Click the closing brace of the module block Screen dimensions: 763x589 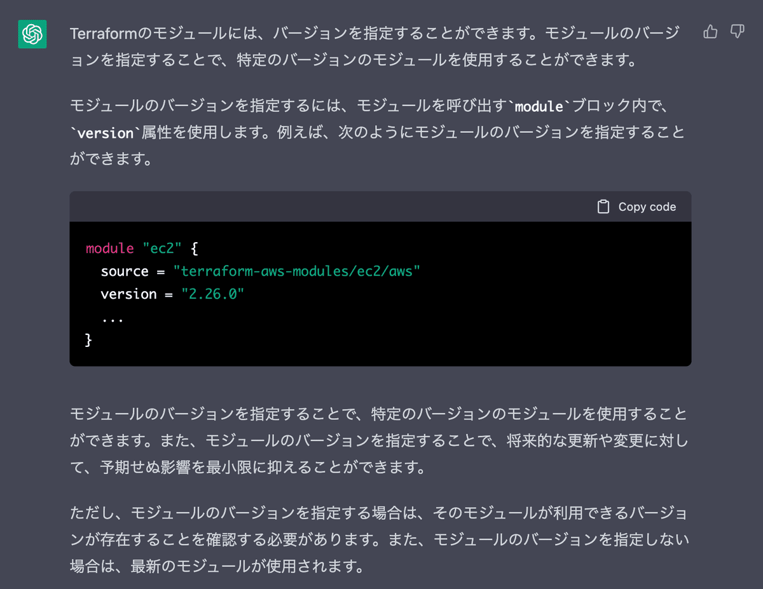coord(88,340)
